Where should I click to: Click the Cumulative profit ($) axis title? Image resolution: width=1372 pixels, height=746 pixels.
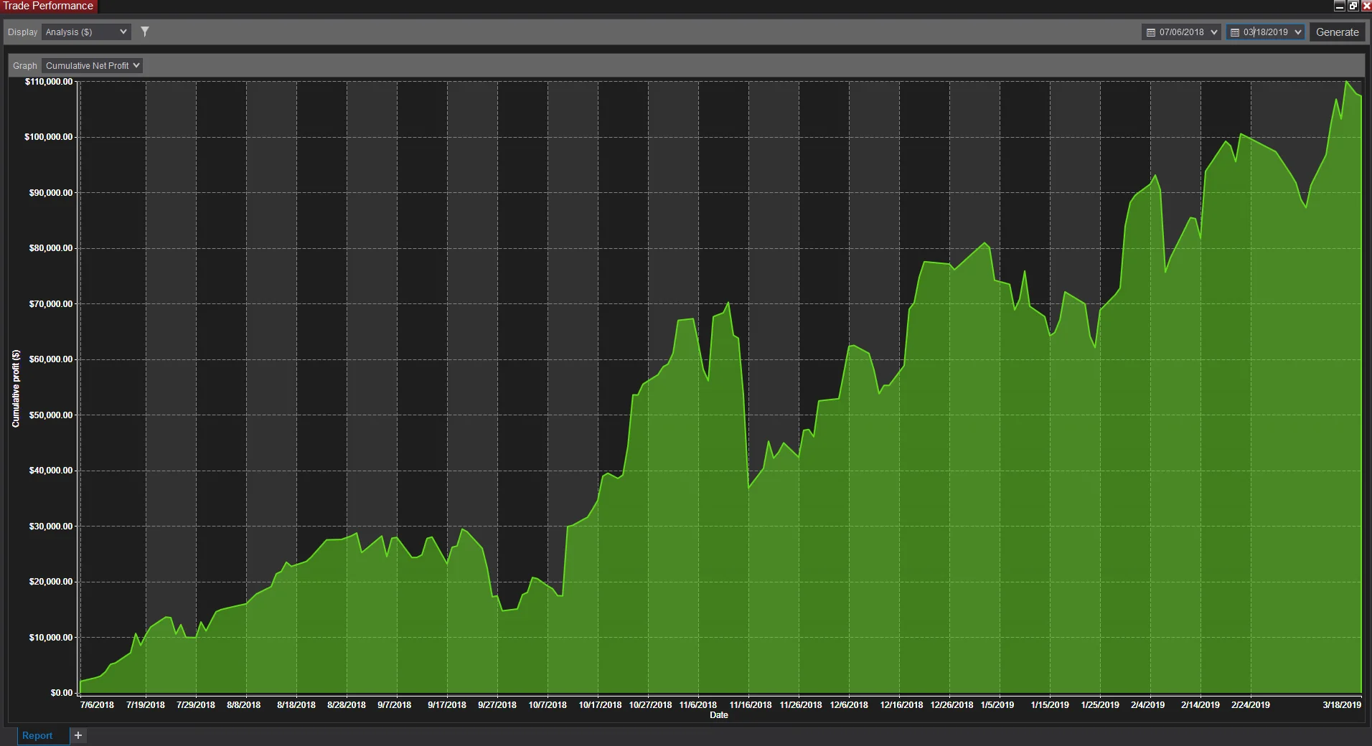(16, 389)
